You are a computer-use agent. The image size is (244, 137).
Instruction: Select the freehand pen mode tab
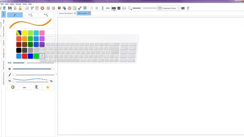(x=15, y=15)
